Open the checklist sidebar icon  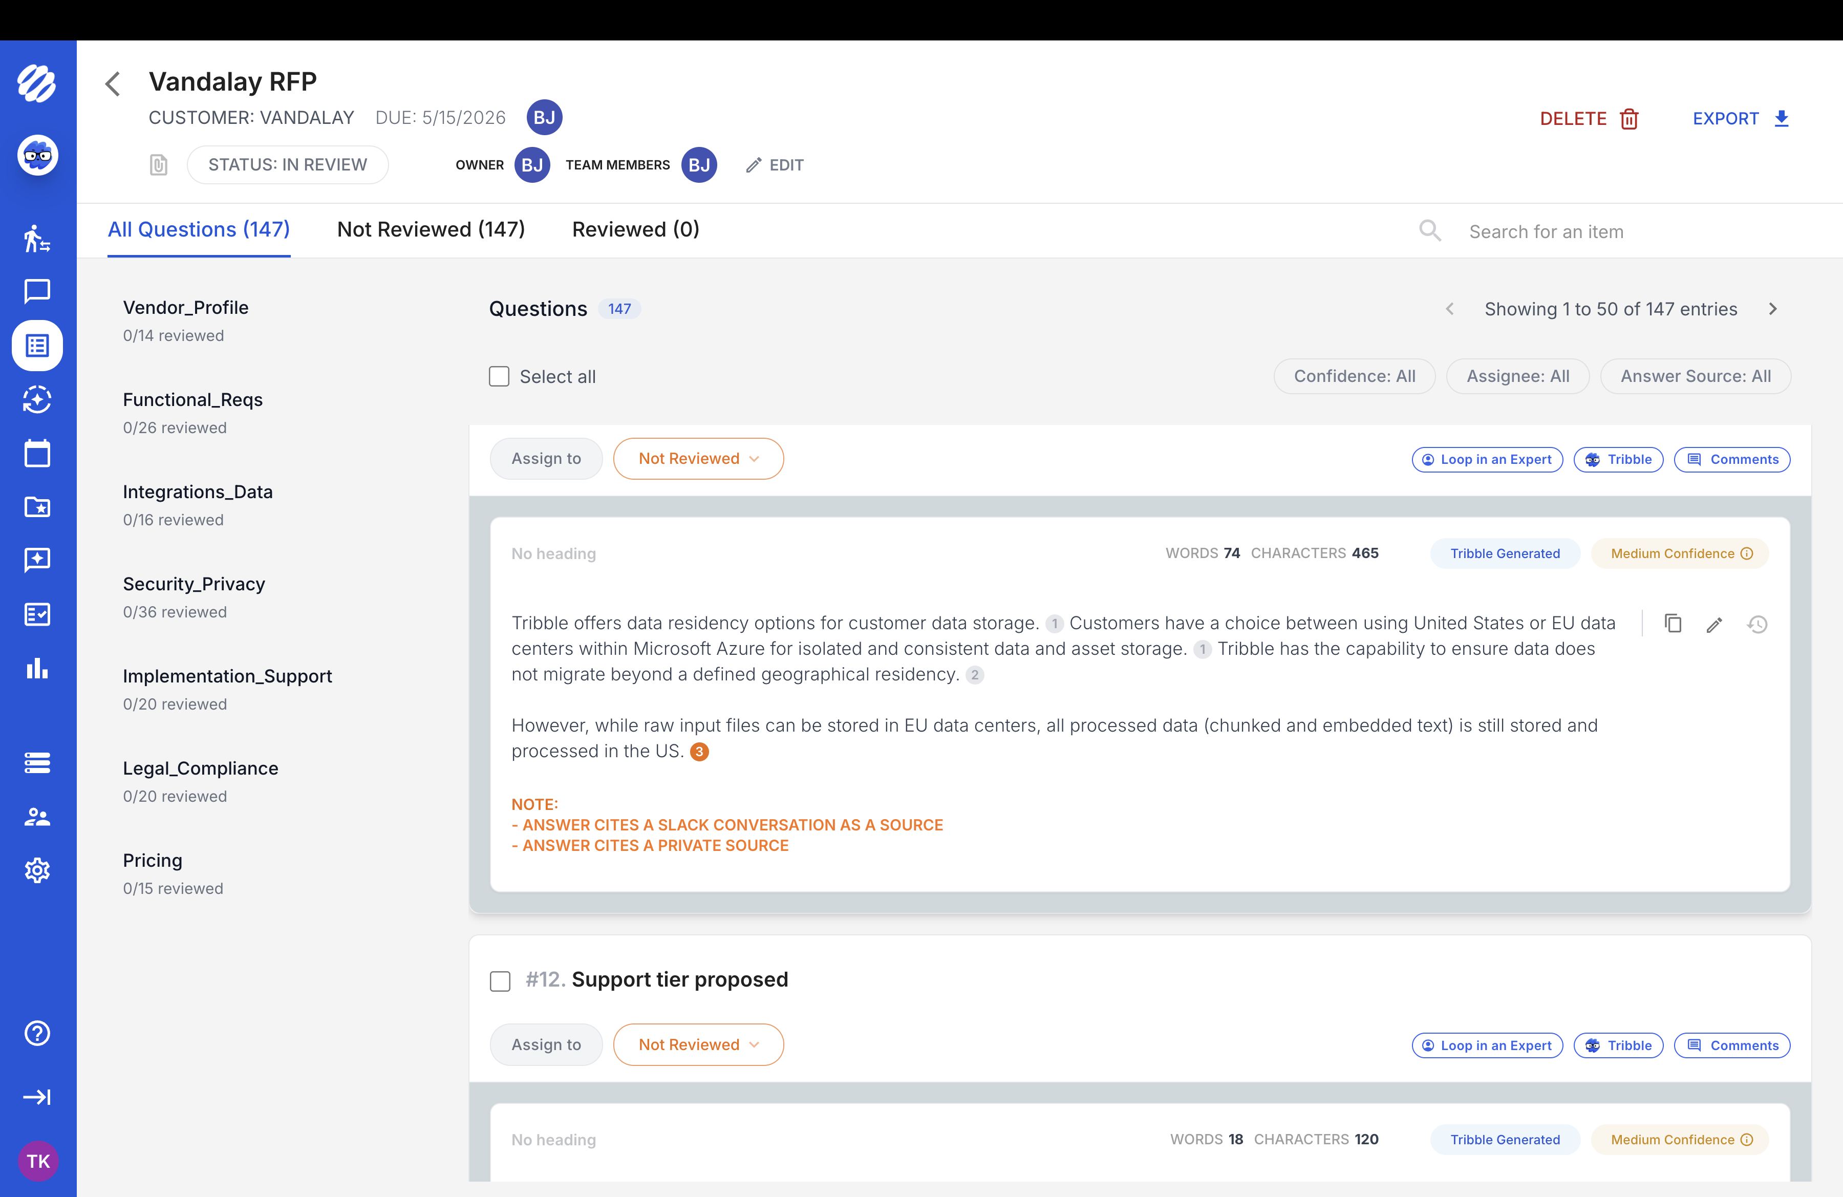coord(37,614)
